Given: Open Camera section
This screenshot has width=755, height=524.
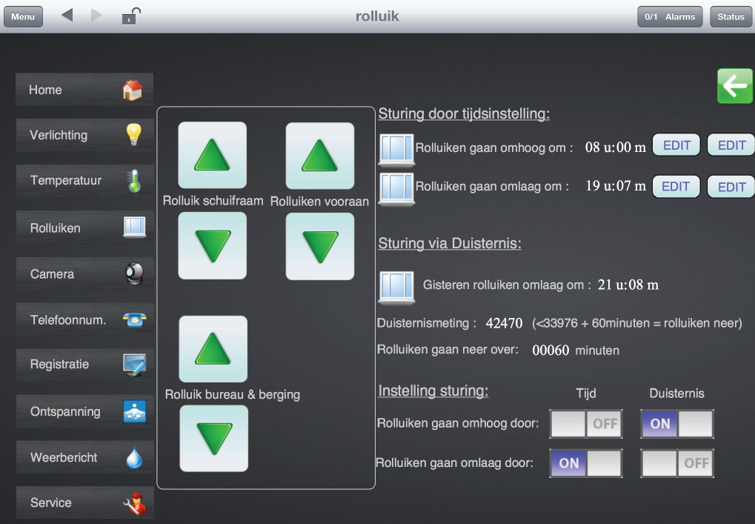Looking at the screenshot, I should pos(84,273).
